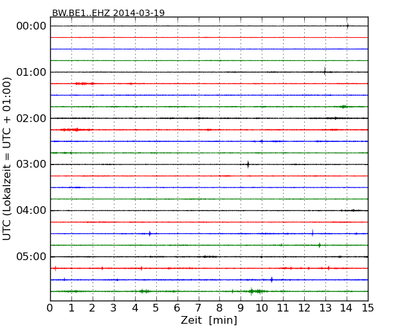Select the 05:00 time axis label
Image resolution: width=418 pixels, height=334 pixels.
coord(32,256)
